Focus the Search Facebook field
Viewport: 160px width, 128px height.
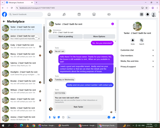pyautogui.click(x=26, y=14)
